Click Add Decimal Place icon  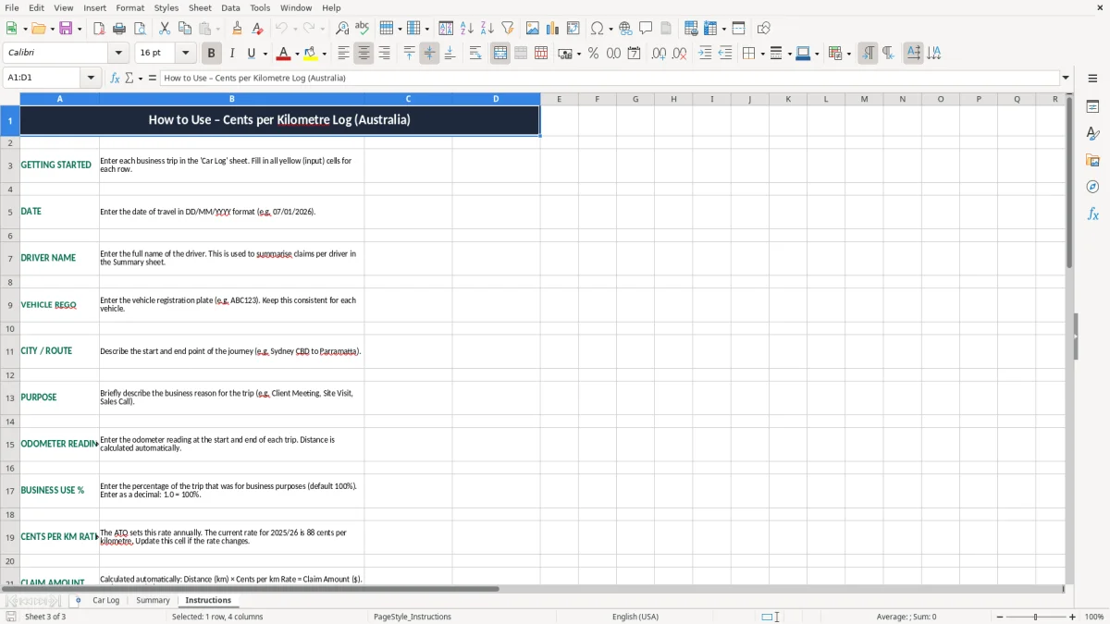point(659,54)
